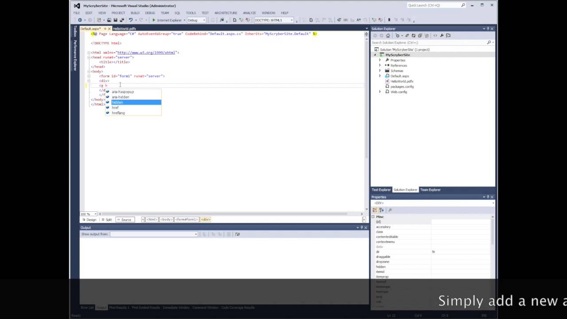This screenshot has height=319, width=567.
Task: Switch to the Test Explorer tab
Action: click(381, 190)
